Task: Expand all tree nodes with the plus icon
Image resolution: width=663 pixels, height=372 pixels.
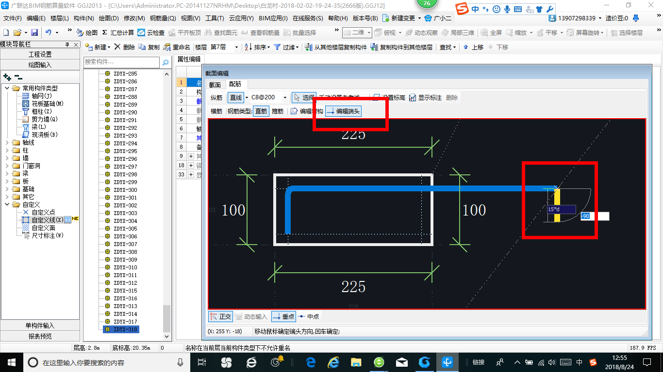Action: (7, 77)
